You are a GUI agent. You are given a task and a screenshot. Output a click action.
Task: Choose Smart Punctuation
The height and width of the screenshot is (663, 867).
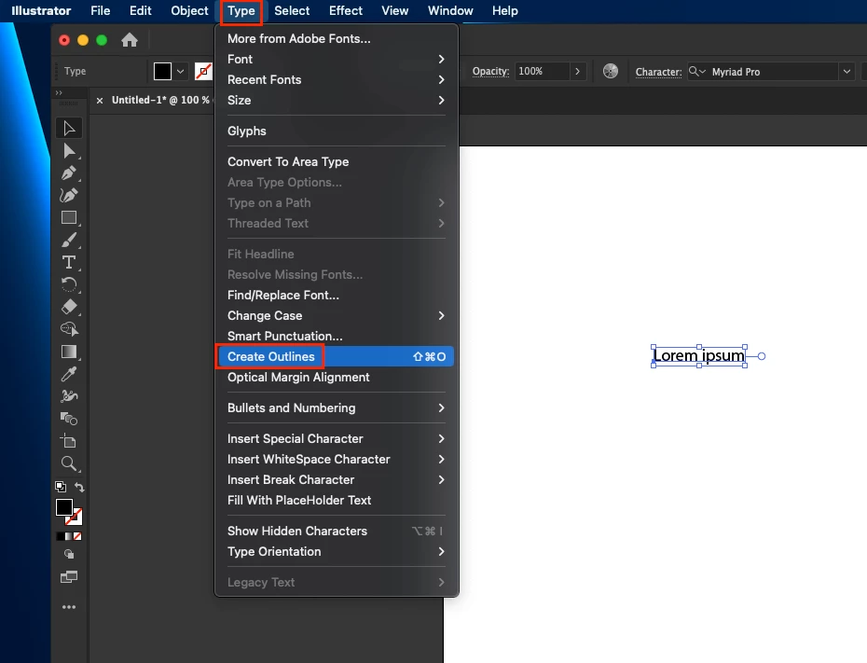337,337
